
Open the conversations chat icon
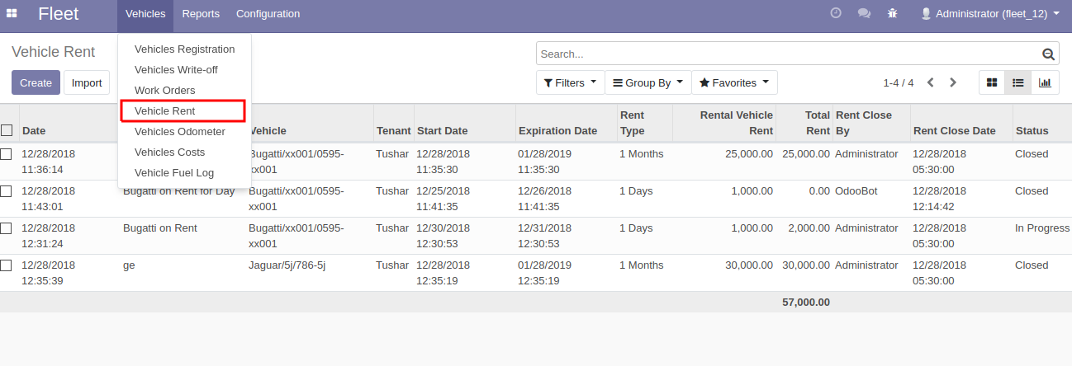(864, 13)
